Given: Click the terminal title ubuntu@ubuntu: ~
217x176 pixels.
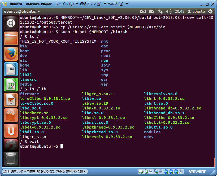Looking at the screenshot, I should (22, 11).
